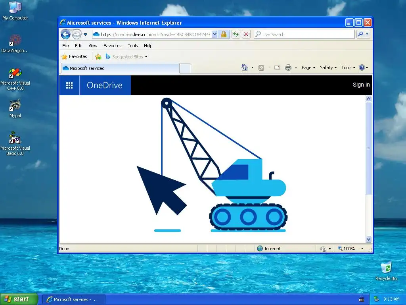The width and height of the screenshot is (406, 305).
Task: Open the Help menu
Action: point(148,46)
